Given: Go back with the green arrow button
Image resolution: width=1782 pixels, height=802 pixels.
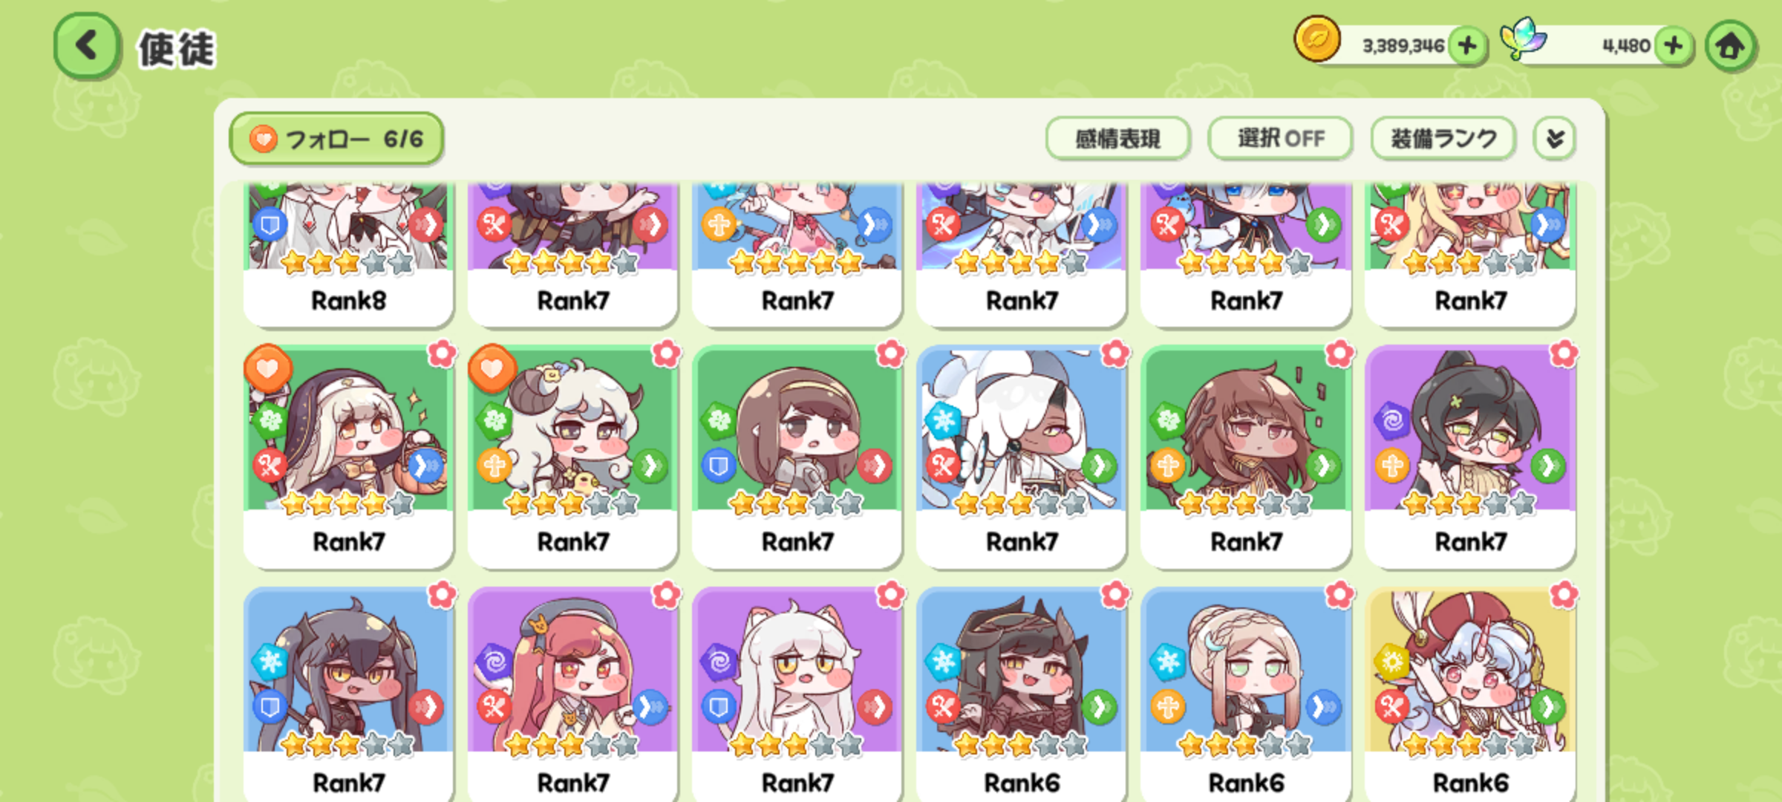Looking at the screenshot, I should (x=87, y=46).
